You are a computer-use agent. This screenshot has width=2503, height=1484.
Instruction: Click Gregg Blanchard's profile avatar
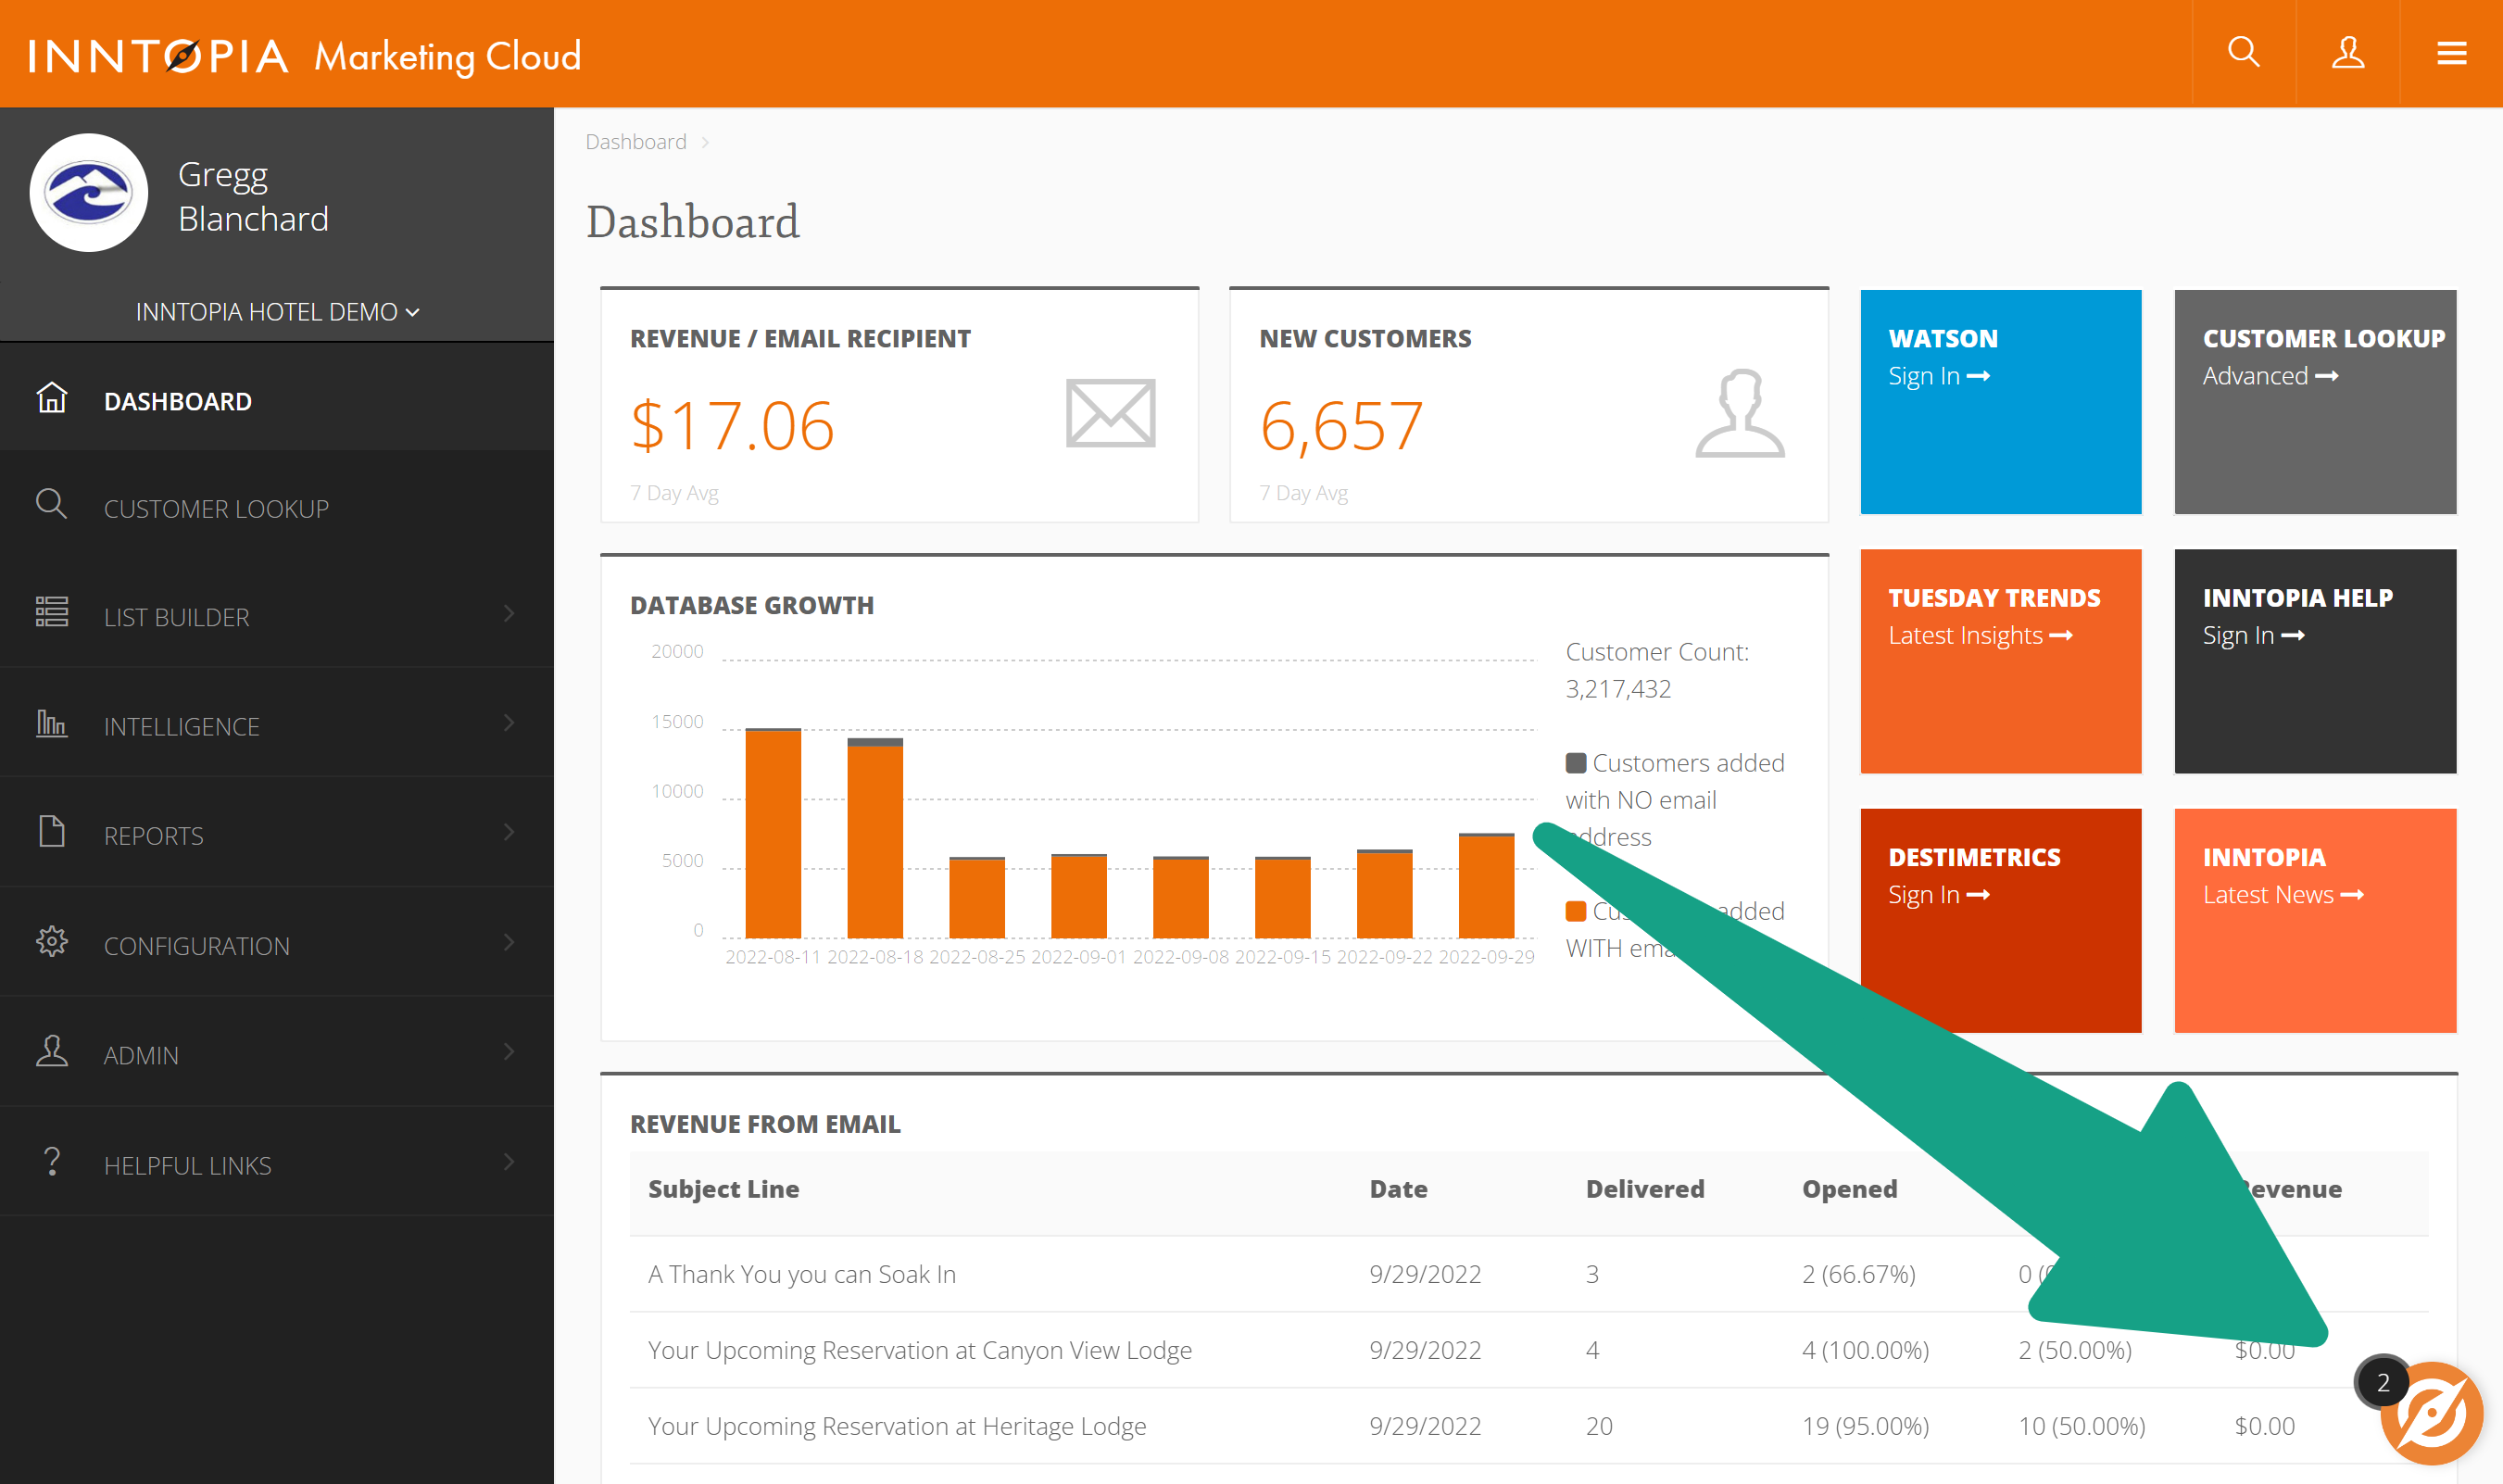[89, 193]
